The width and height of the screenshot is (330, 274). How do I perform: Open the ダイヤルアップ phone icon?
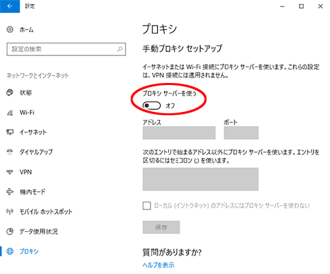click(x=10, y=152)
